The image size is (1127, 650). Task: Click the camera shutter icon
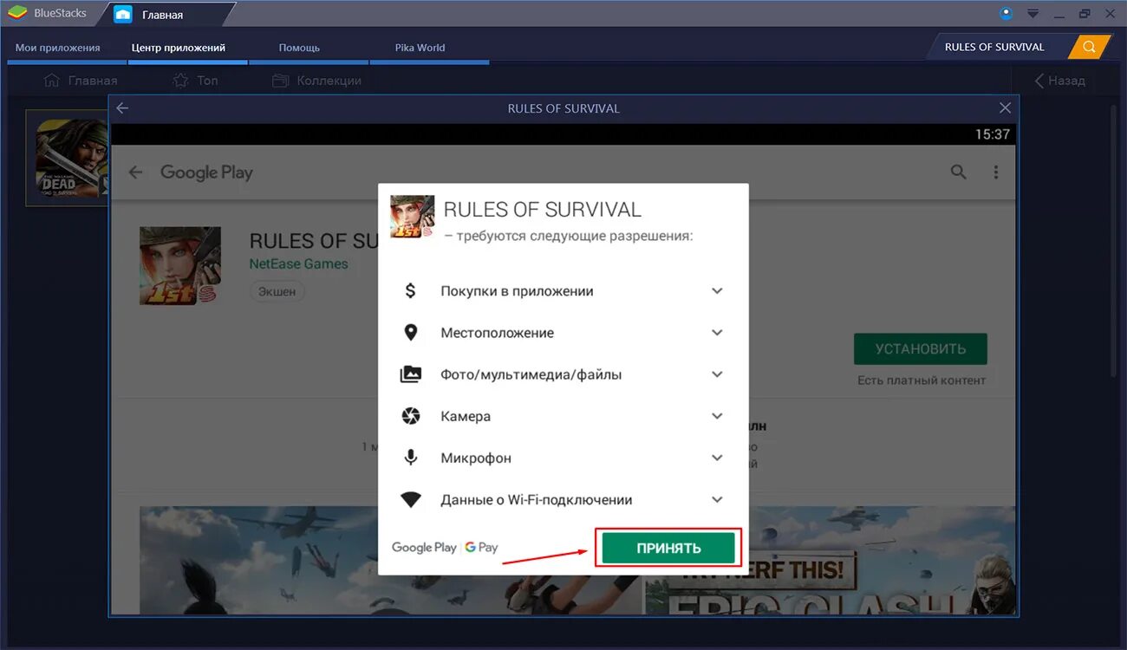[411, 416]
